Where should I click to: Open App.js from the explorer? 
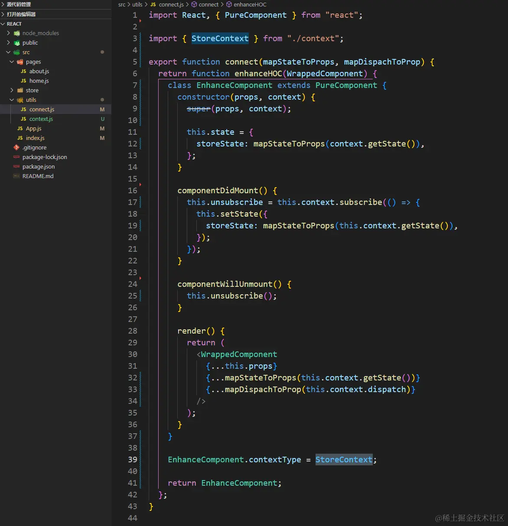coord(33,128)
